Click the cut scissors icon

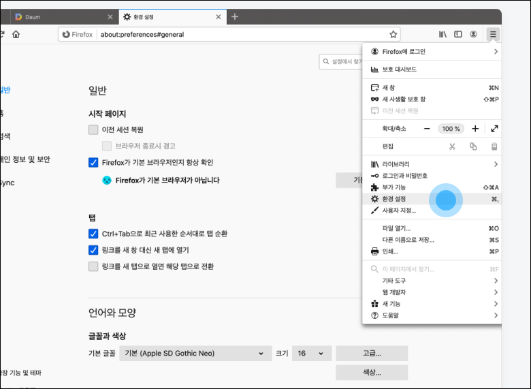pos(452,146)
